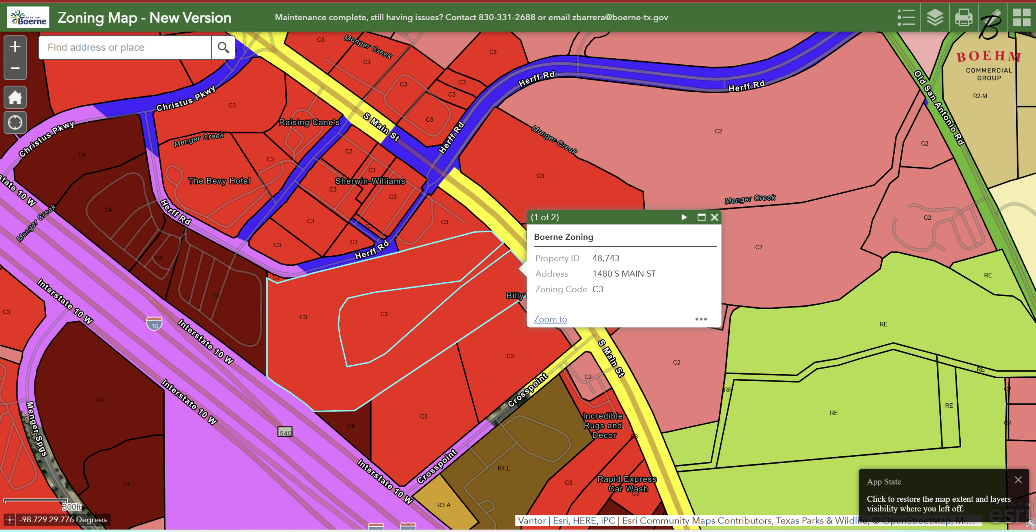
Task: Click the search magnifier button
Action: 223,47
